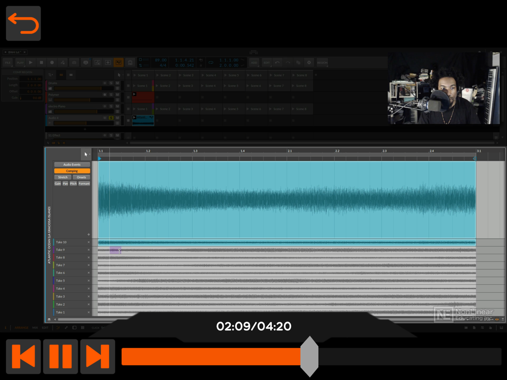Mute the Audio 4 track
Screen dimensions: 507x380
tap(118, 118)
